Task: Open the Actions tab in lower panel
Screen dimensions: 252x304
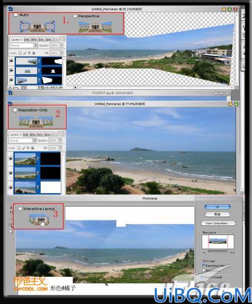Action: point(47,135)
